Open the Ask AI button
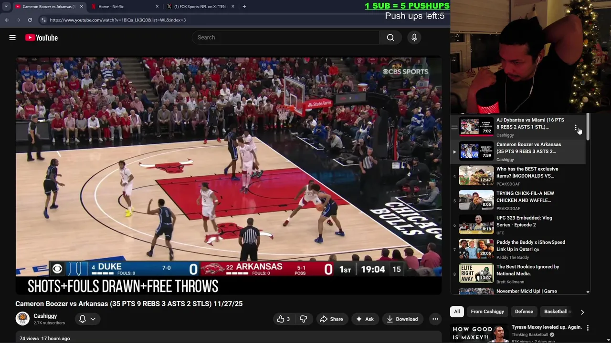 [365, 319]
